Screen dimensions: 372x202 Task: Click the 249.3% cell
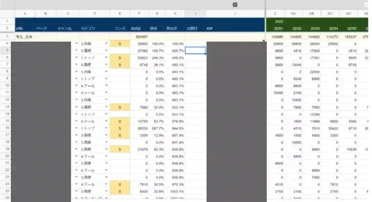point(158,58)
